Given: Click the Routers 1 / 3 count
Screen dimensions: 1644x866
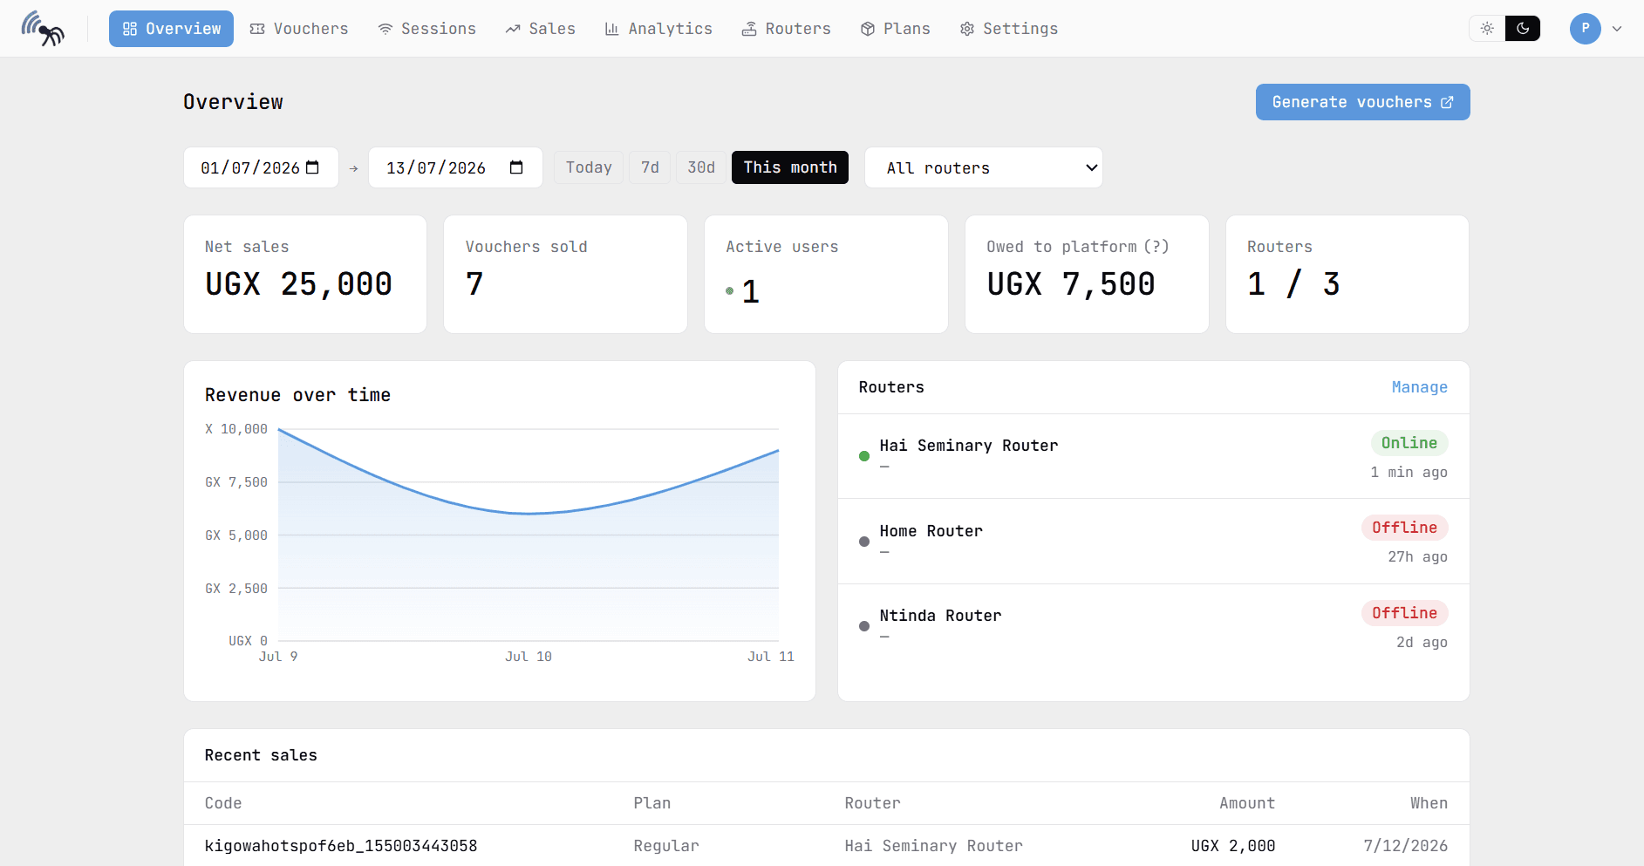Looking at the screenshot, I should pyautogui.click(x=1293, y=284).
